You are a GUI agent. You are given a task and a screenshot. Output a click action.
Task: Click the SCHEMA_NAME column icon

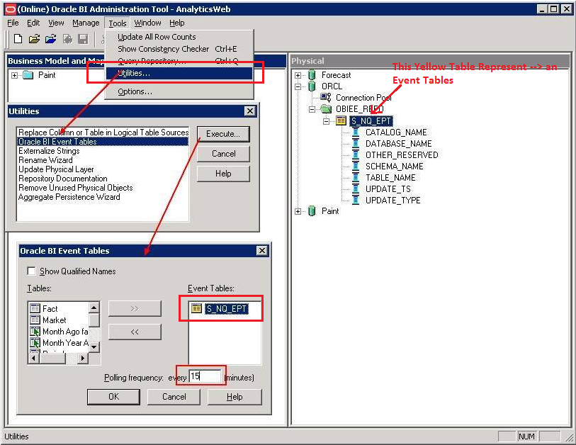point(356,166)
